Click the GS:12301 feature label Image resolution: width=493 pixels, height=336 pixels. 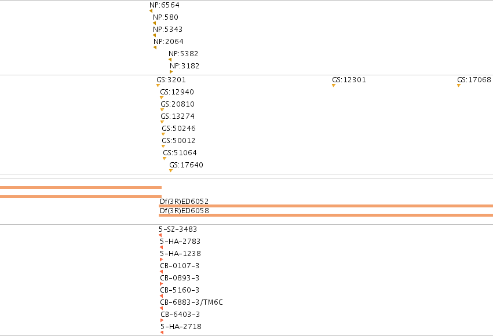point(349,80)
